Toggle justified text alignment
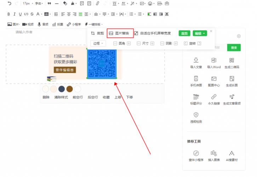The height and width of the screenshot is (177, 257). (x=80, y=14)
